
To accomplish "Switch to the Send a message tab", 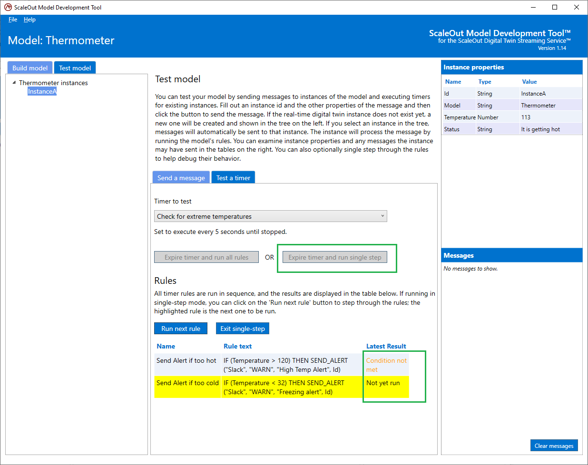I will 181,178.
